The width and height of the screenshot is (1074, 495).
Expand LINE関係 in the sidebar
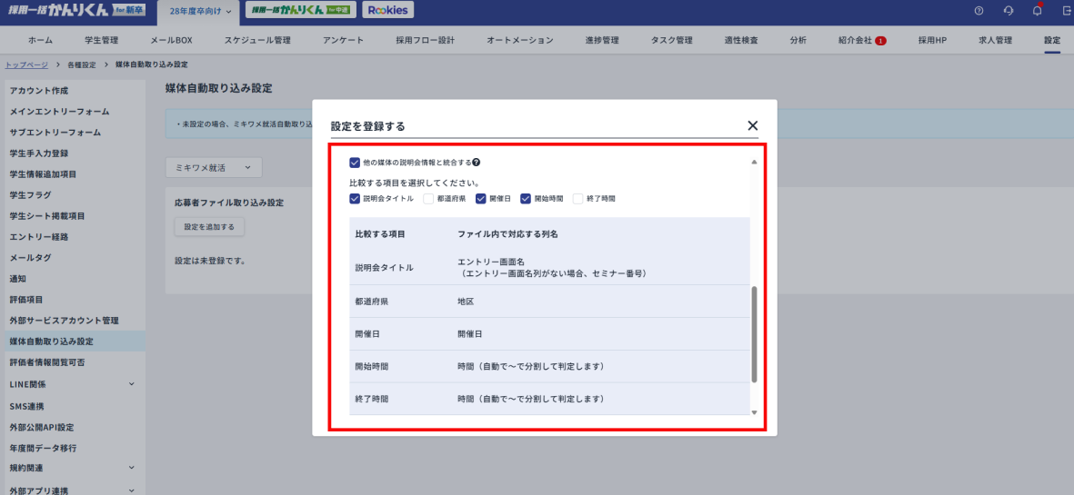[x=131, y=384]
